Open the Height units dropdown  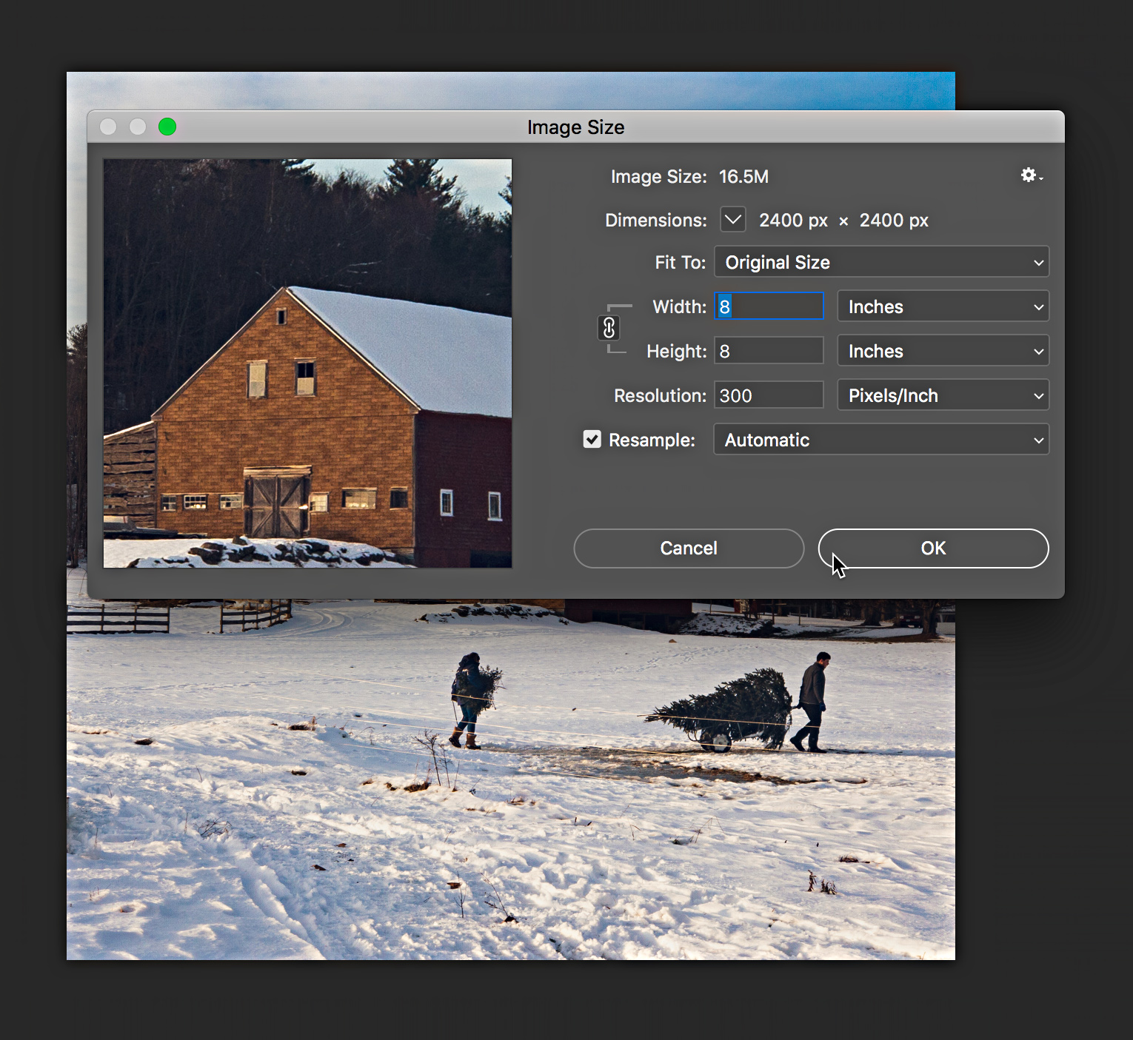[x=943, y=350]
